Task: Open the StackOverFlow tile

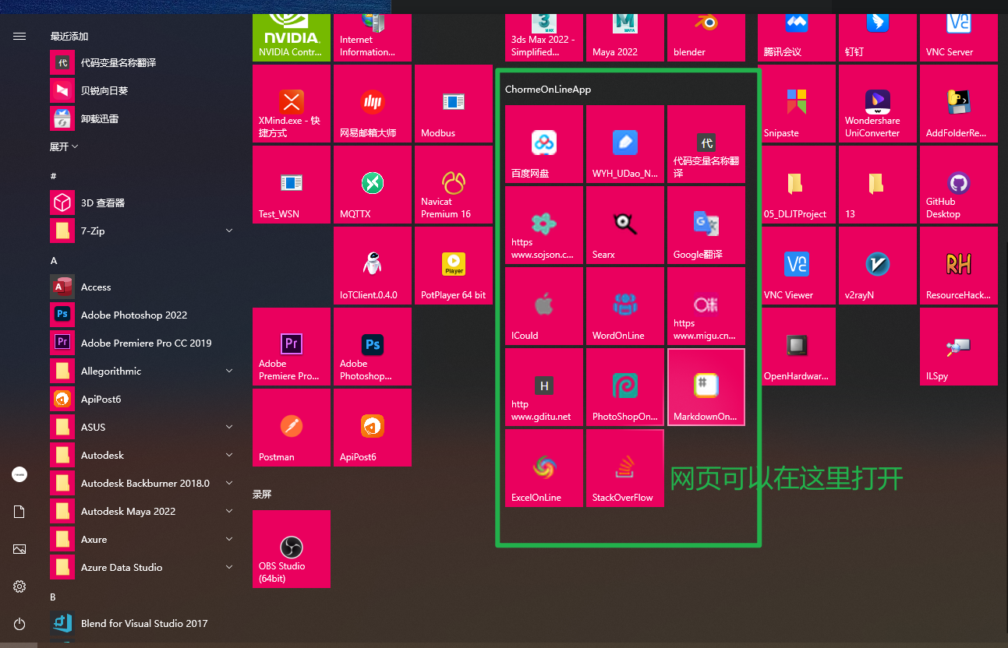Action: (x=625, y=468)
